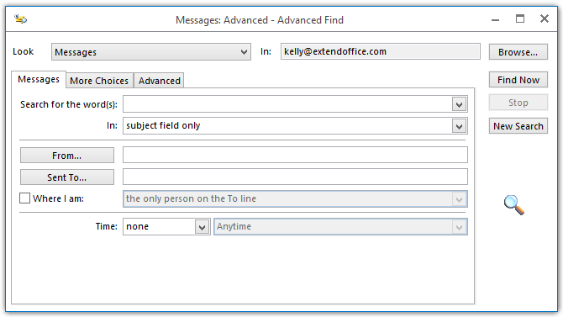Minimize the Advanced Find window

(495, 19)
